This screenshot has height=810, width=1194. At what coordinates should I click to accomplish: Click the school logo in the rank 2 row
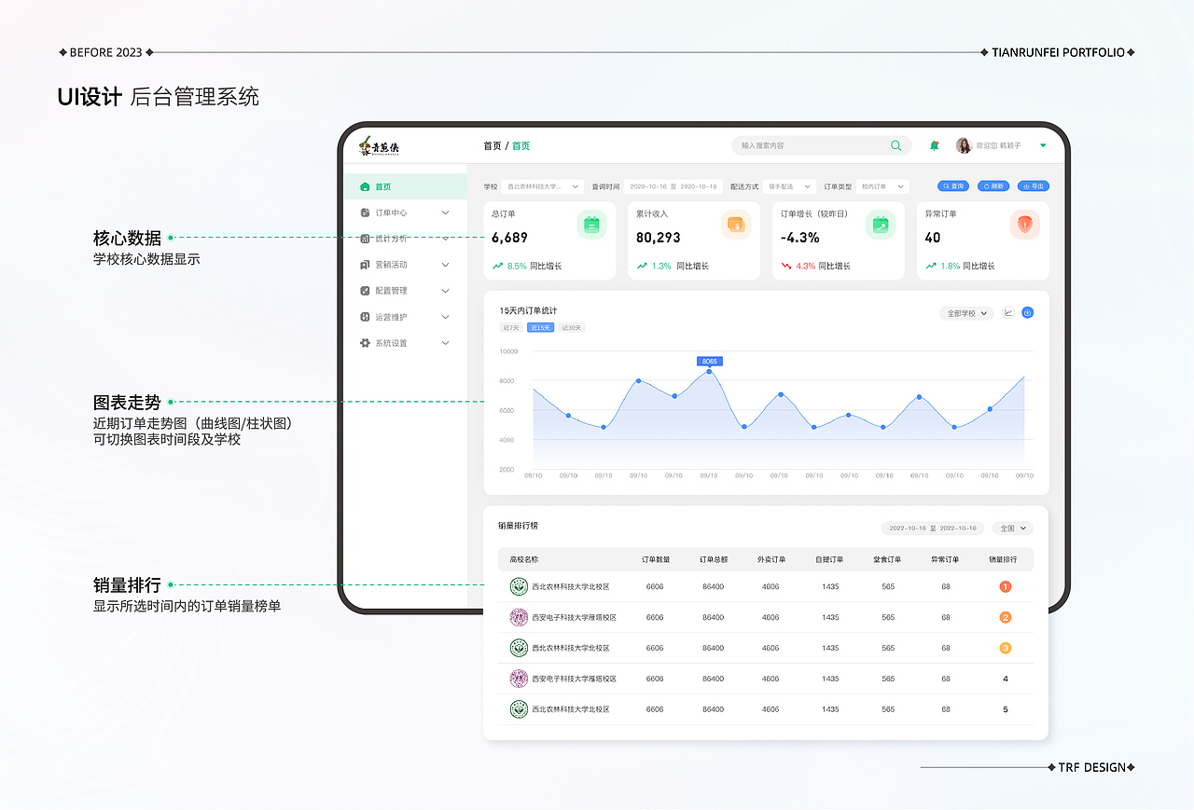(519, 617)
